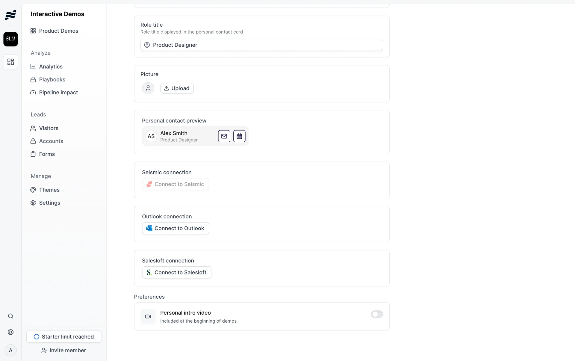575x361 pixels.
Task: Click the calendar icon in contact preview
Action: (239, 136)
